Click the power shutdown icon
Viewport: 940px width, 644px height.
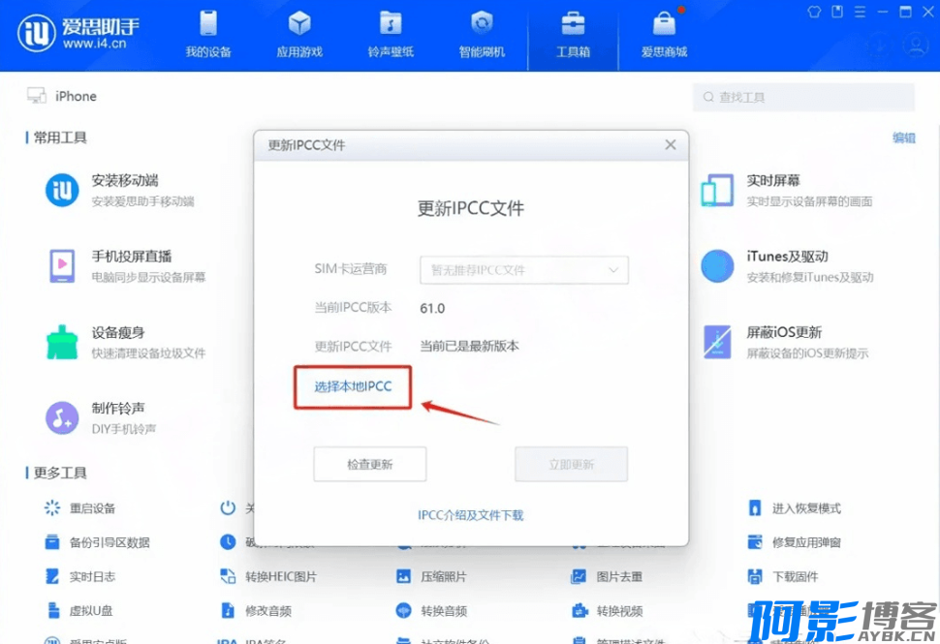click(228, 508)
